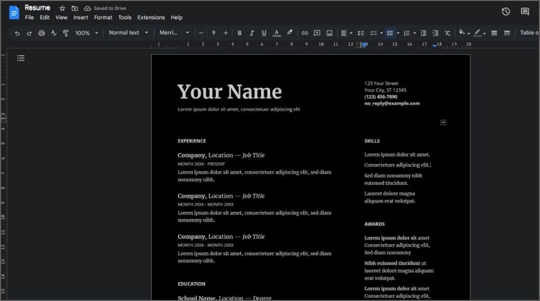
Task: Insert an image
Action: [329, 33]
